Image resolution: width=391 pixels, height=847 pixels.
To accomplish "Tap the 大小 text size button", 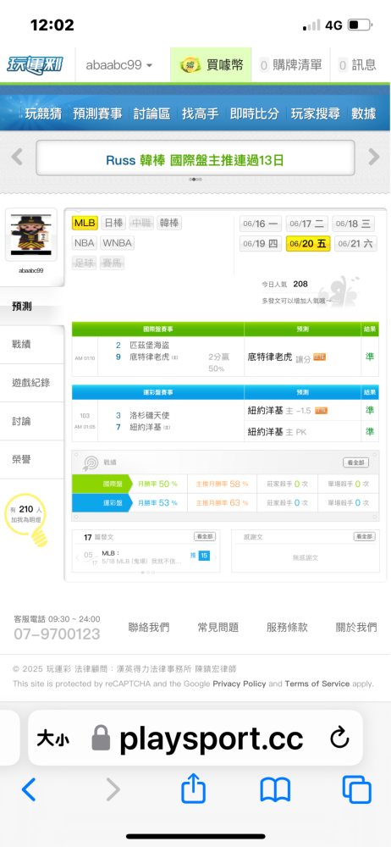I will tap(52, 739).
